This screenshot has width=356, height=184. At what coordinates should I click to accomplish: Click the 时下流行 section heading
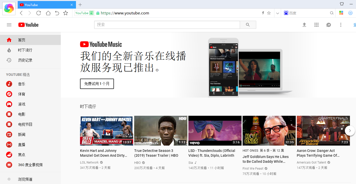tap(88, 106)
